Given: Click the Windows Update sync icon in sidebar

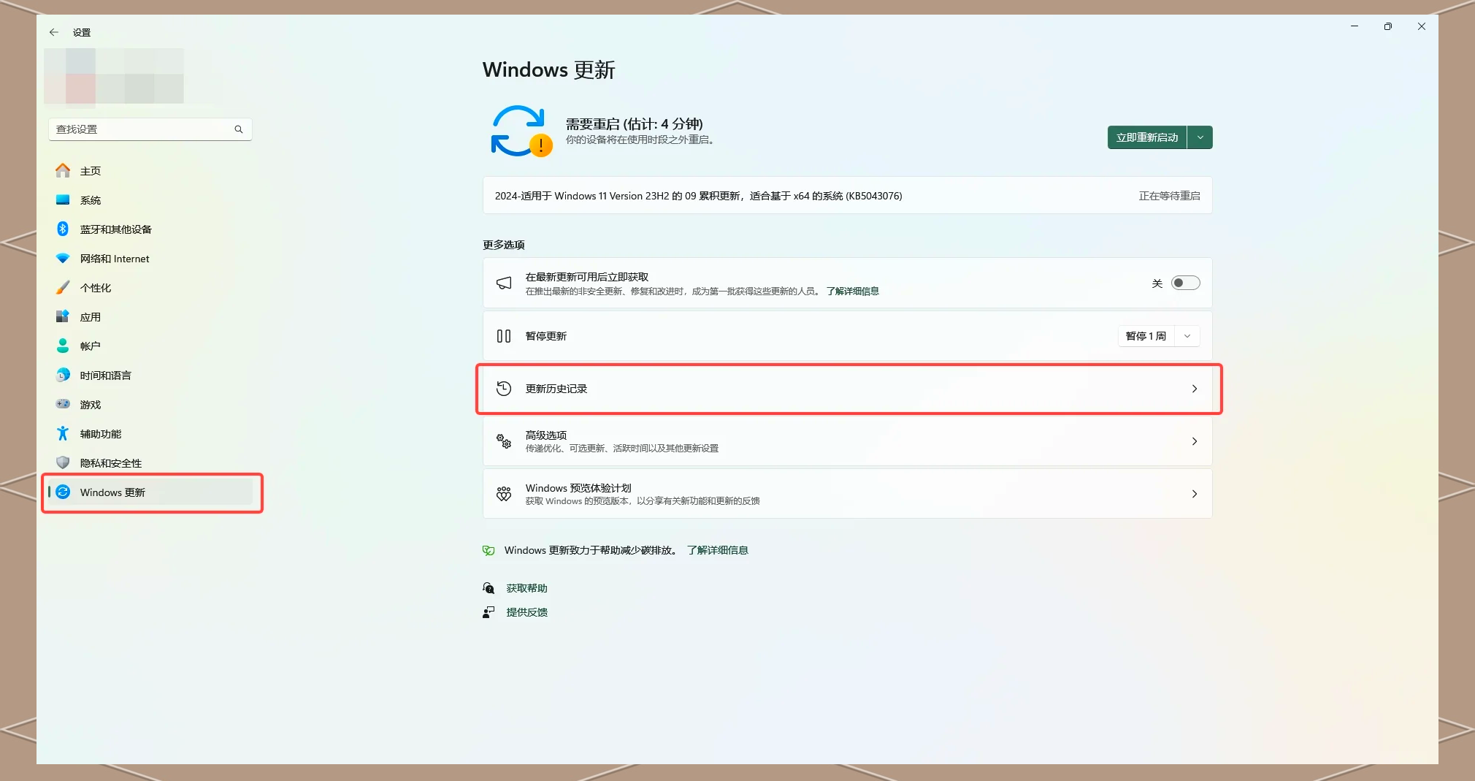Looking at the screenshot, I should [x=63, y=492].
